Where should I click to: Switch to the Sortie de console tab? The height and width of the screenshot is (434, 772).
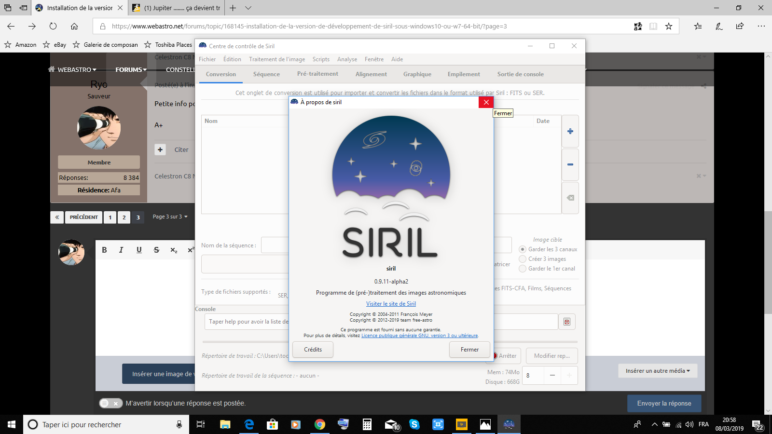pyautogui.click(x=520, y=74)
